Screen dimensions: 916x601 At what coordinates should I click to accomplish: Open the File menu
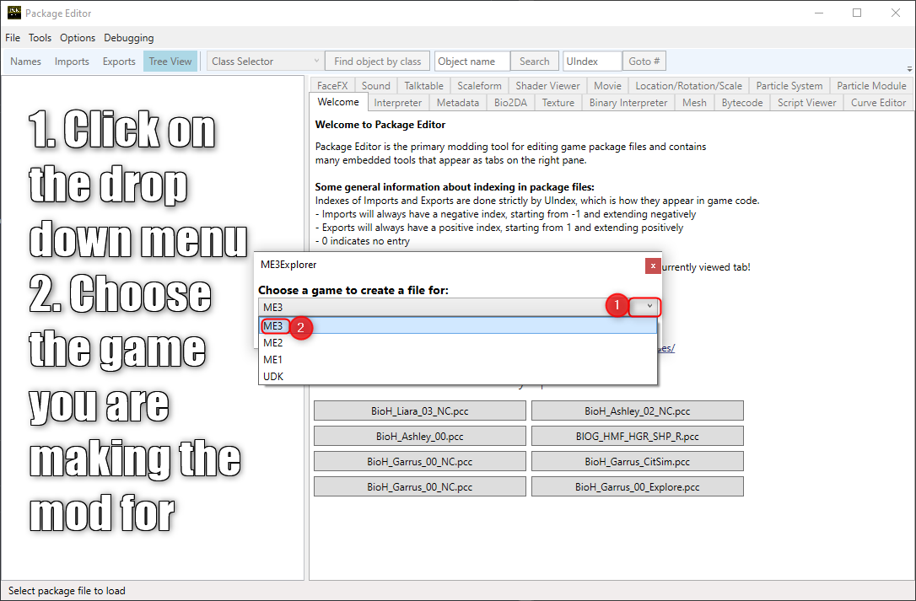tap(13, 38)
